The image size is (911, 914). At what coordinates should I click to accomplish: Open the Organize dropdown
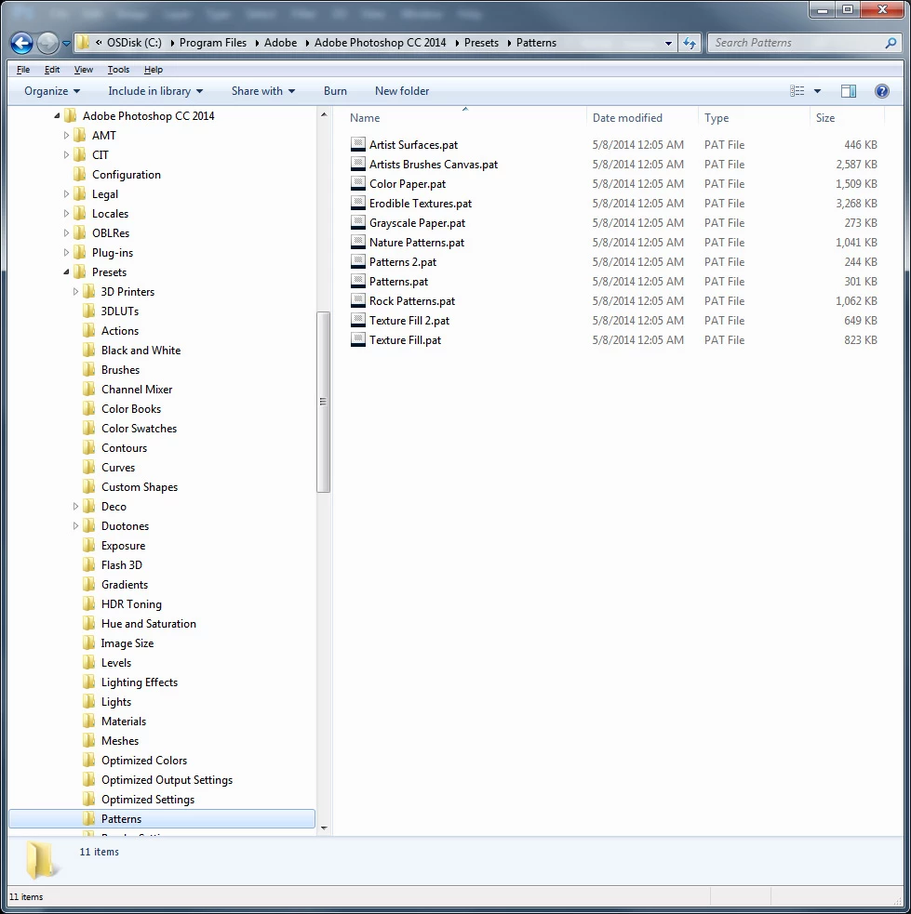[52, 91]
